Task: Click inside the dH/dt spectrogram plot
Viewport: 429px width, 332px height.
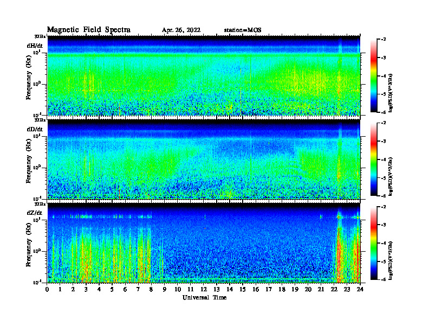Action: point(204,75)
